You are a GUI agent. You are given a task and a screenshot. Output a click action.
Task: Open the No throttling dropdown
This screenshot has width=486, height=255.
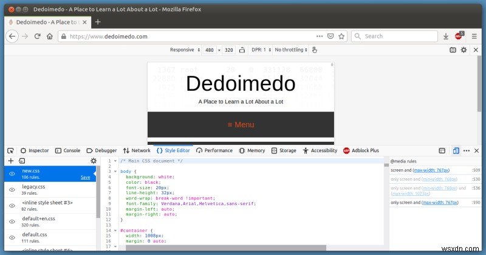tap(291, 50)
